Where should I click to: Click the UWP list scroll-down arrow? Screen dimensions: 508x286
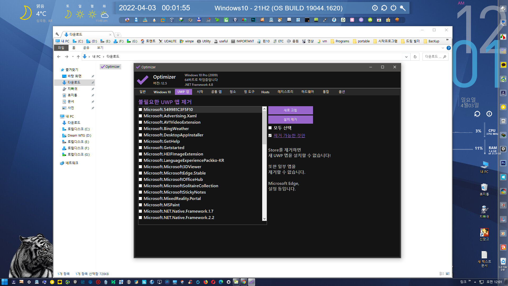point(264,219)
